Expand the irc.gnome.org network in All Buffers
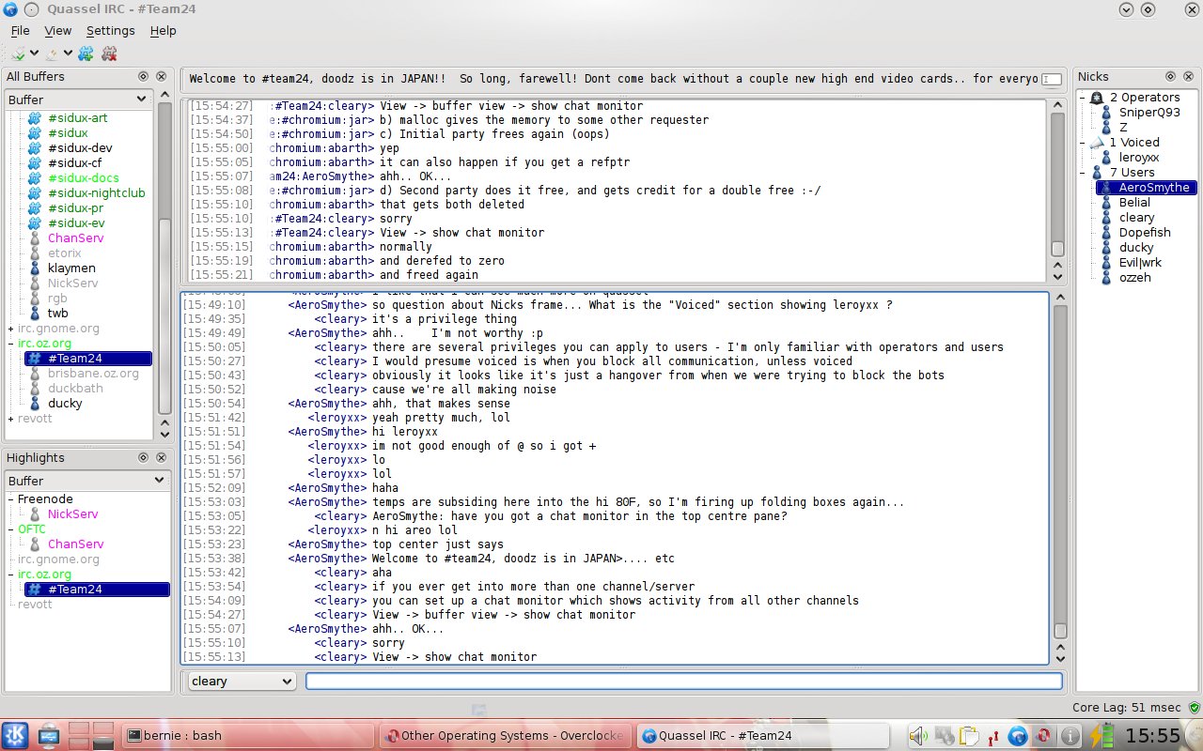The width and height of the screenshot is (1203, 751). tap(10, 329)
